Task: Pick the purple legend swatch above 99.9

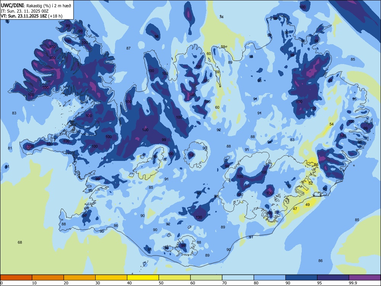Action: click(365, 278)
